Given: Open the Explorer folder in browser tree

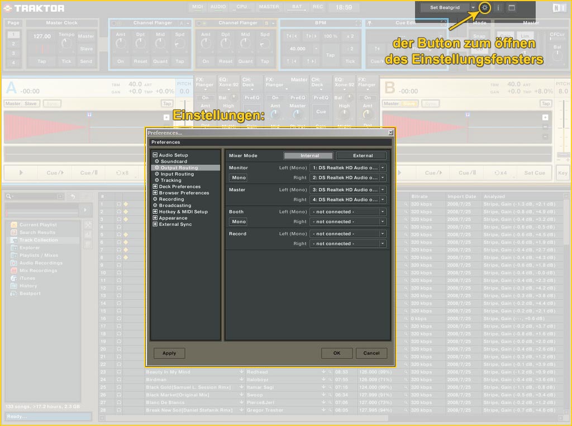Looking at the screenshot, I should click(x=30, y=248).
